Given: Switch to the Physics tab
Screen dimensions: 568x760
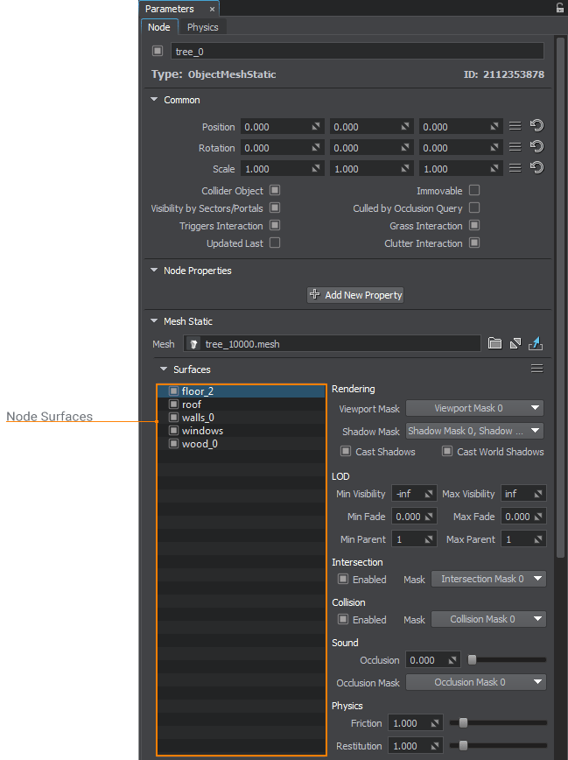Looking at the screenshot, I should tap(202, 27).
